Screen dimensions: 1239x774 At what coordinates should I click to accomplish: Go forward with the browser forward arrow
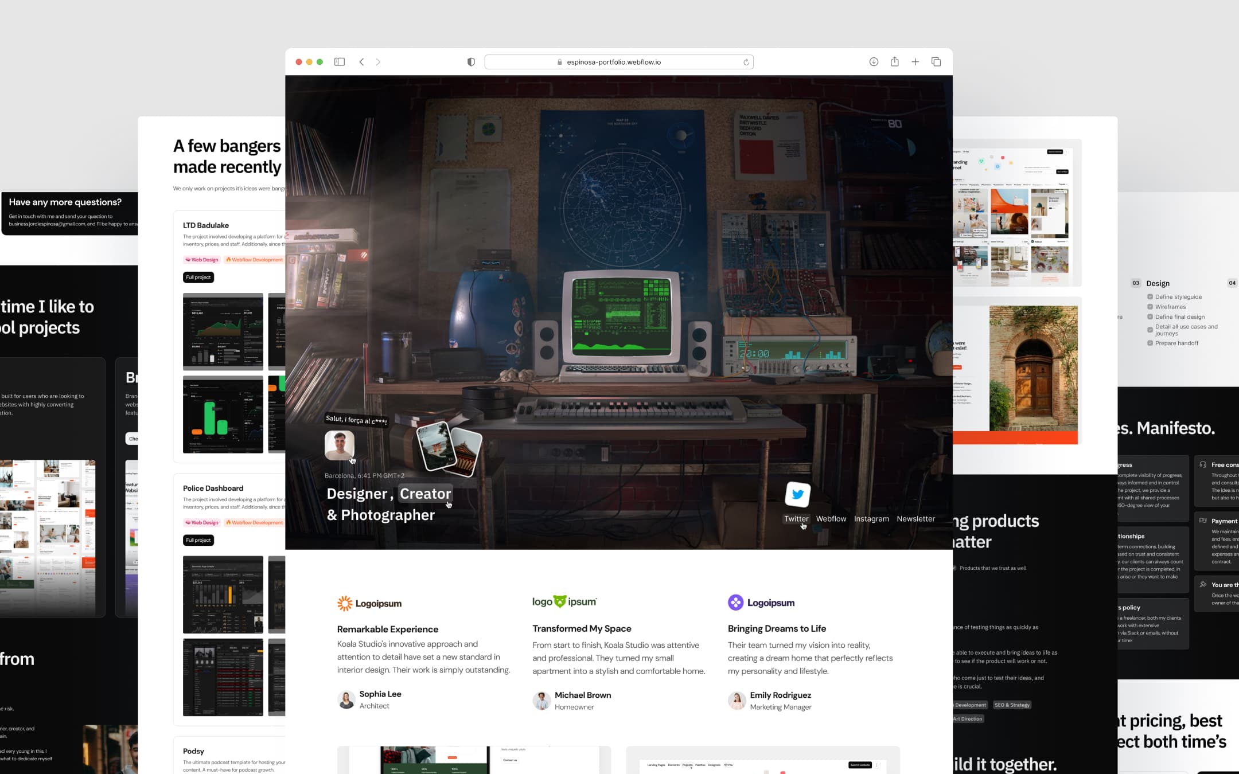[x=378, y=62]
